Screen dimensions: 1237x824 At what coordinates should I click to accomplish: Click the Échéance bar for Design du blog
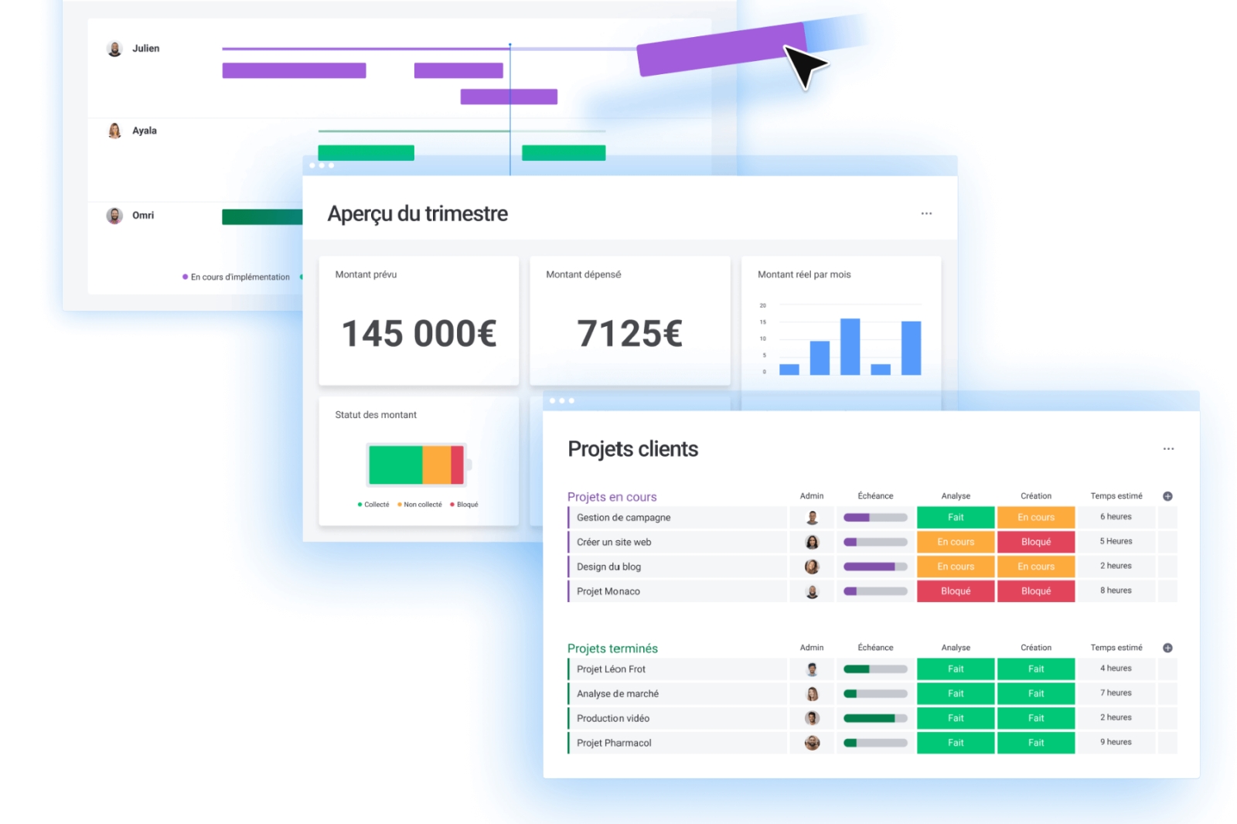coord(875,567)
